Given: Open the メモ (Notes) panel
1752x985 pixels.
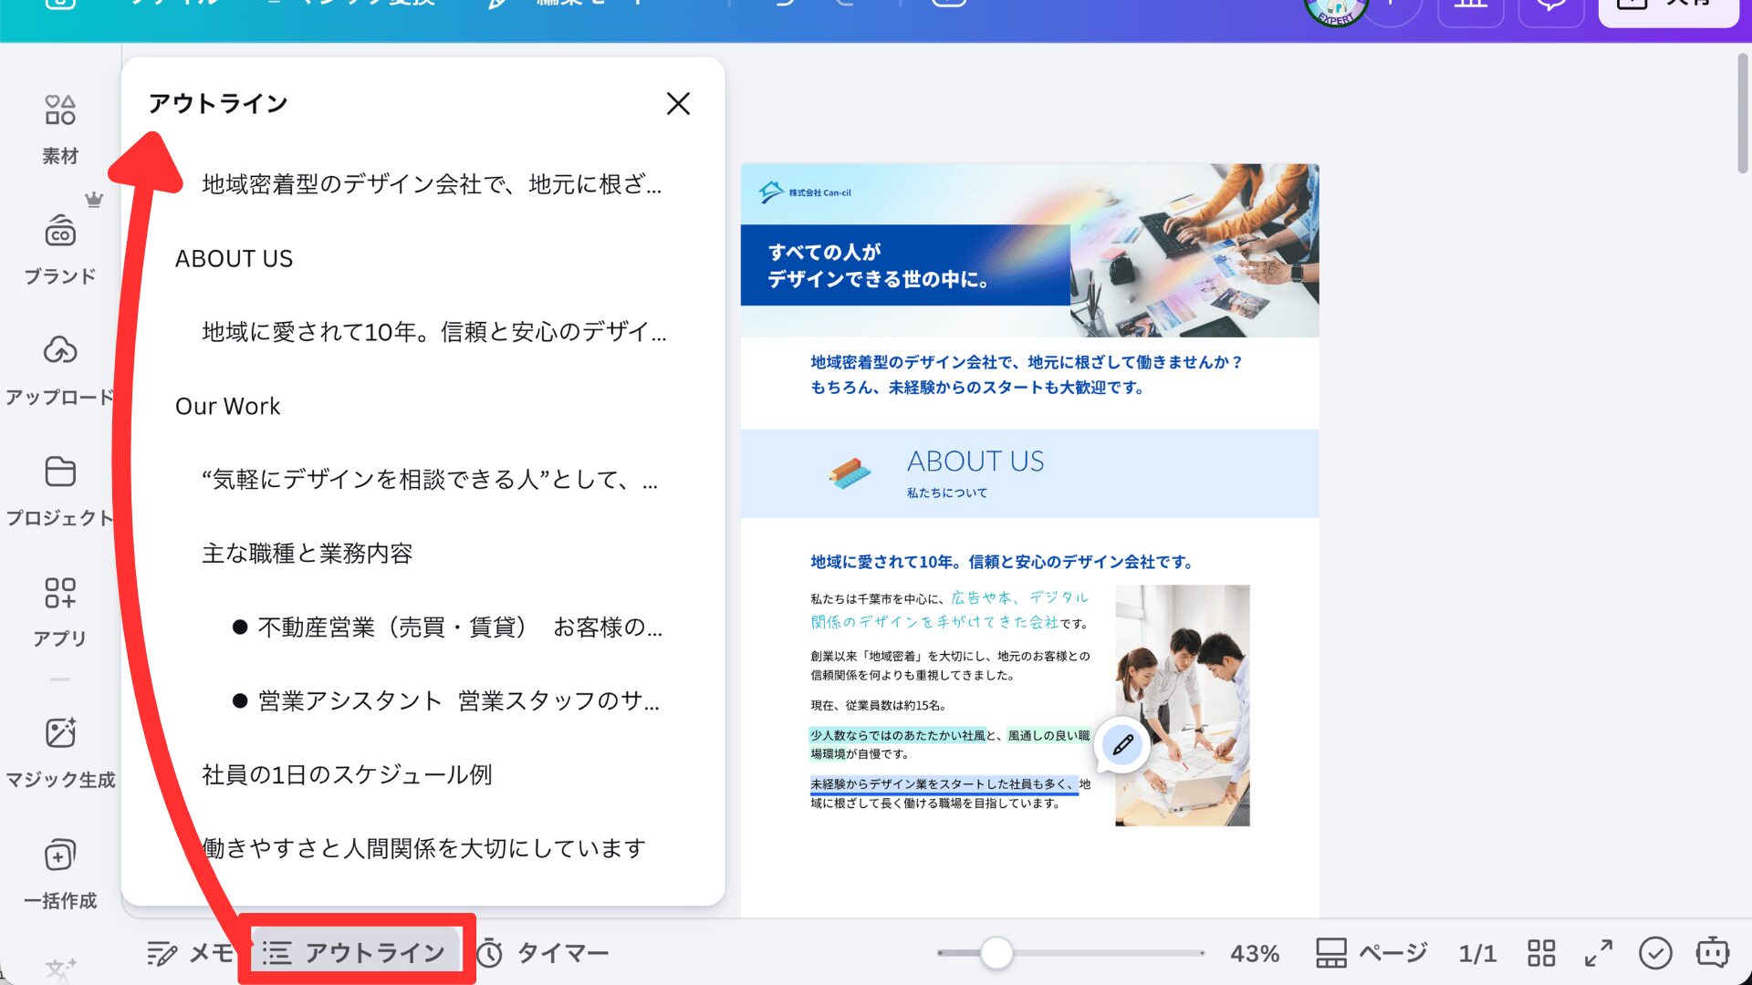Looking at the screenshot, I should 189,952.
